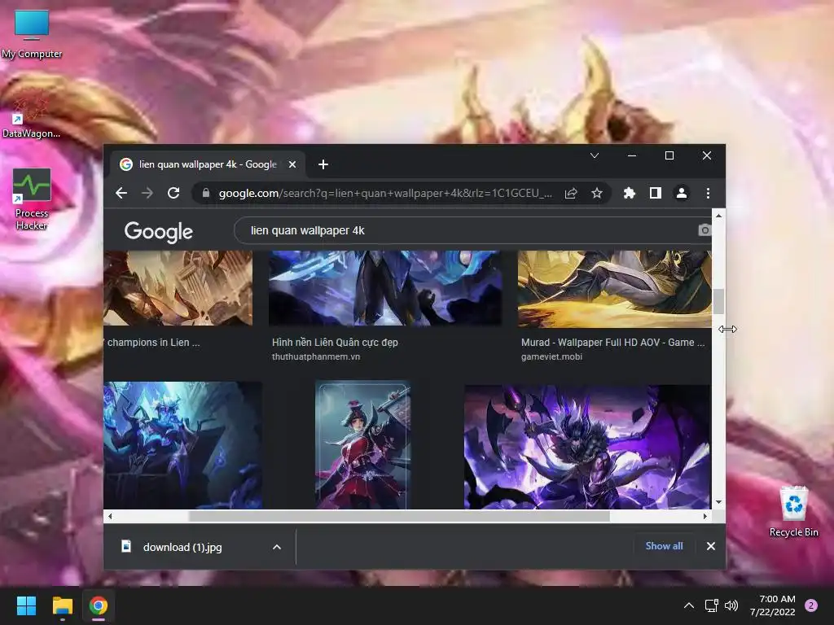Open the Extensions puzzle icon

point(630,193)
